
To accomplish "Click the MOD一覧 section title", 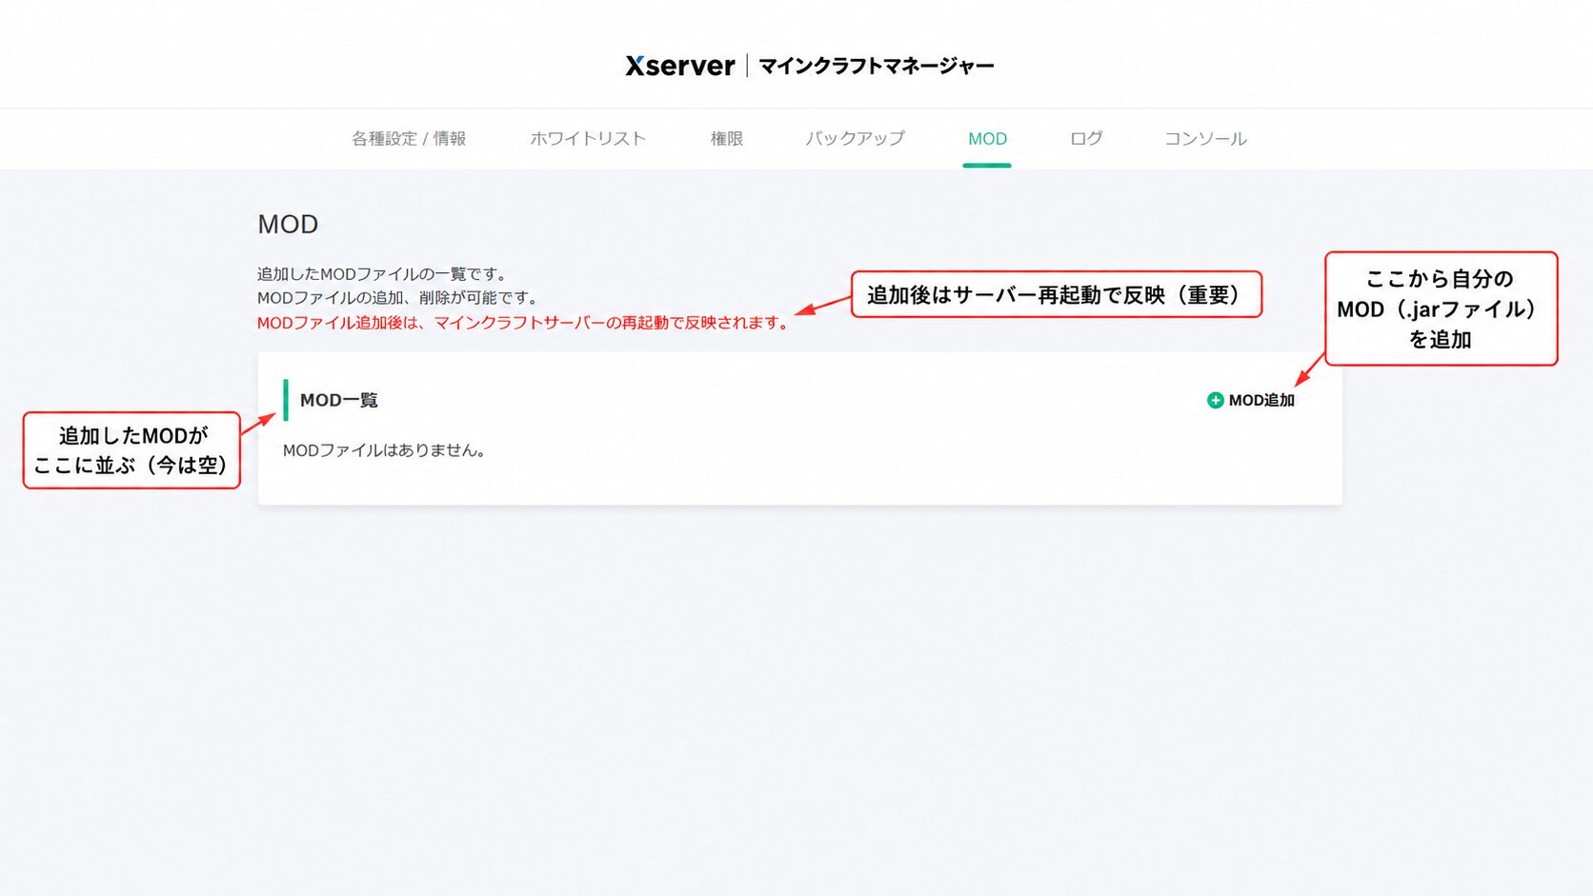I will tap(339, 401).
